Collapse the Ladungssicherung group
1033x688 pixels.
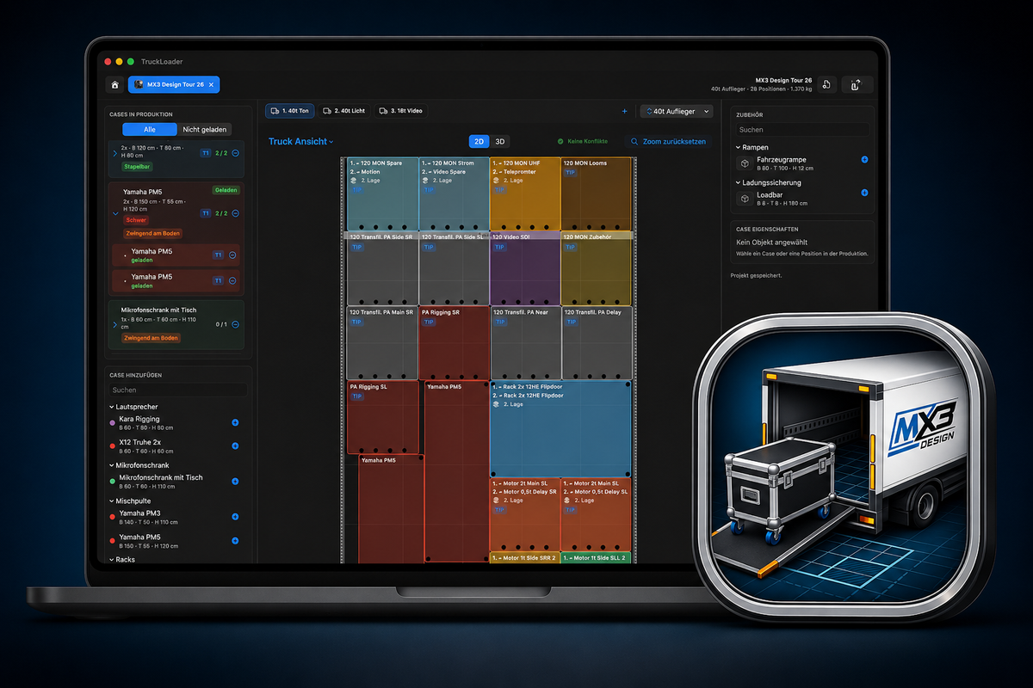[x=738, y=182]
